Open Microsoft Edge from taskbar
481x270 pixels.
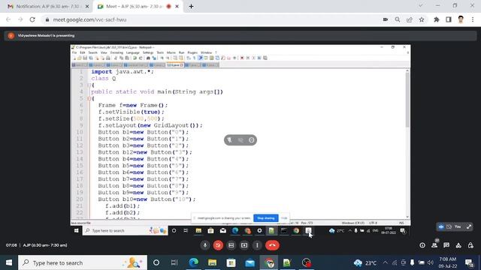[194, 262]
